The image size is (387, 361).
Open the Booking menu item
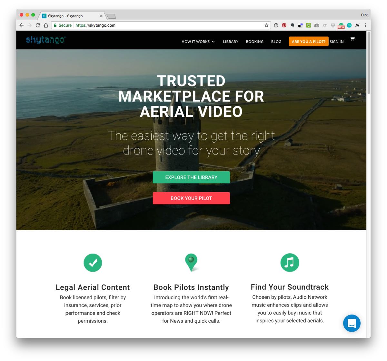click(x=254, y=42)
